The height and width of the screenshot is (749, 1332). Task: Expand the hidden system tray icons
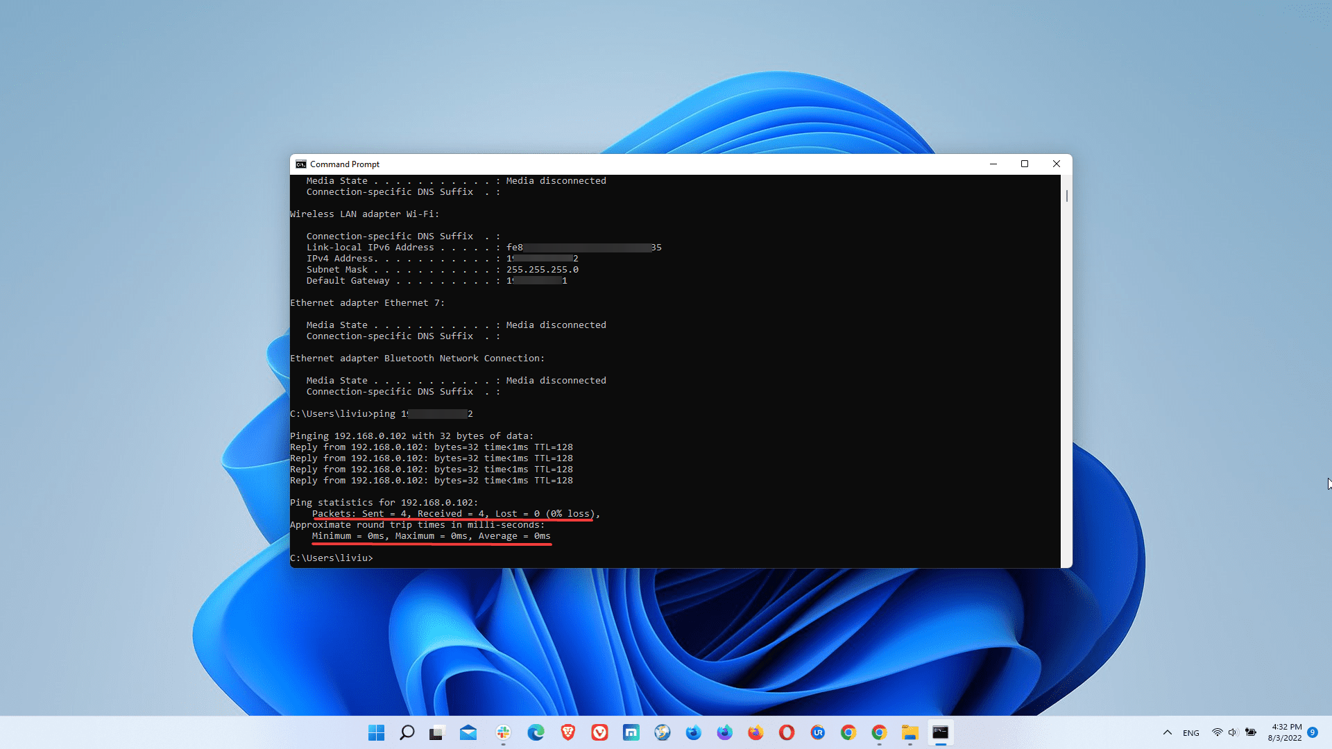[x=1167, y=732]
